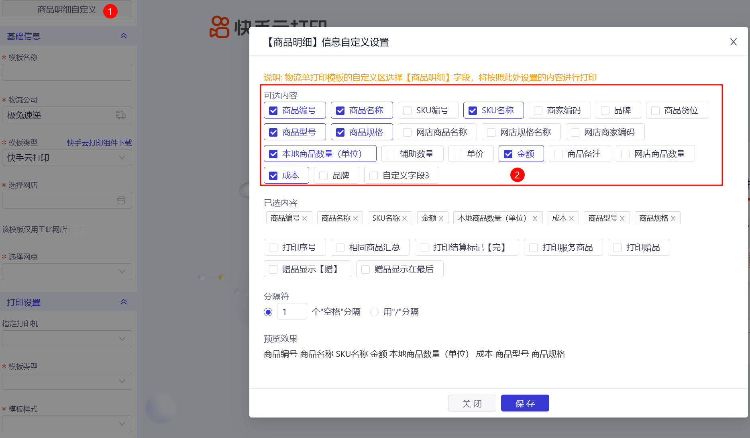This screenshot has height=438, width=750.
Task: Remove the 商品型号 tag from 已选内容
Action: pyautogui.click(x=622, y=218)
